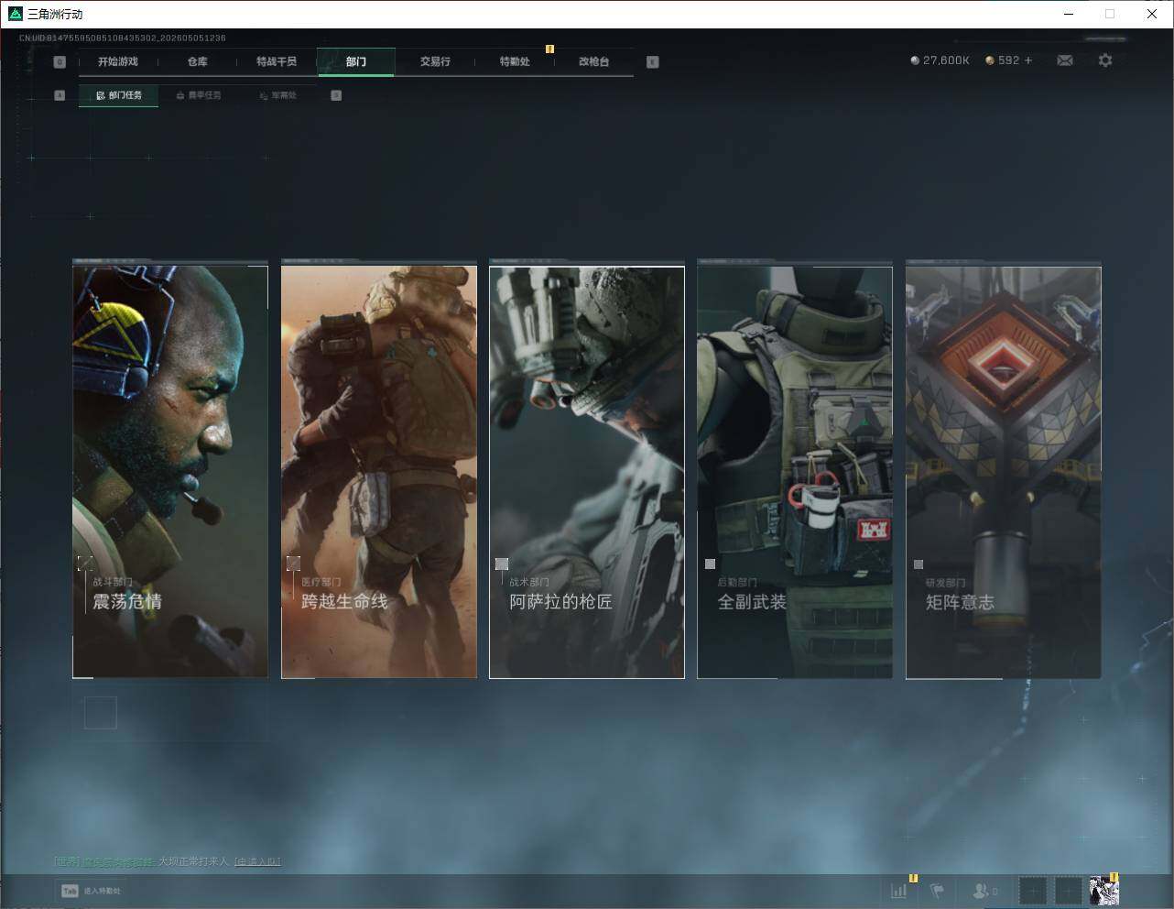Viewport: 1174px width, 909px height.
Task: Select the 部门 tab
Action: click(x=356, y=61)
